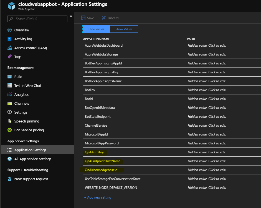The image size is (261, 208).
Task: Edit hidden value for QnAKnowledgebaseId
Action: click(207, 170)
